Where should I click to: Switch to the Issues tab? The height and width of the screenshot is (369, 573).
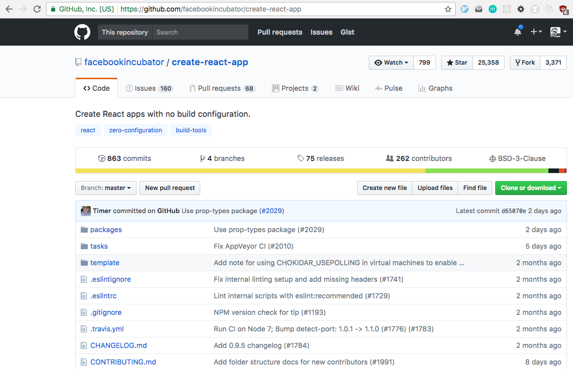coord(150,88)
